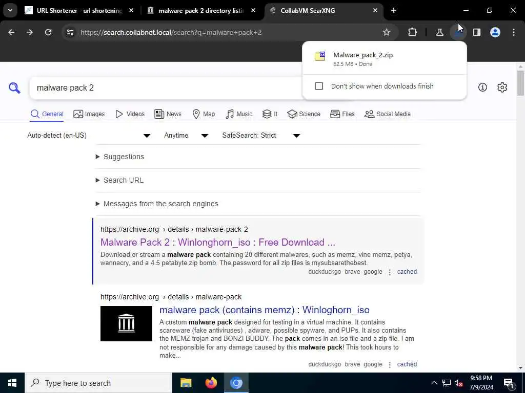Screen dimensions: 525x393
Task: Open the SearXNG about info icon
Action: point(482,87)
